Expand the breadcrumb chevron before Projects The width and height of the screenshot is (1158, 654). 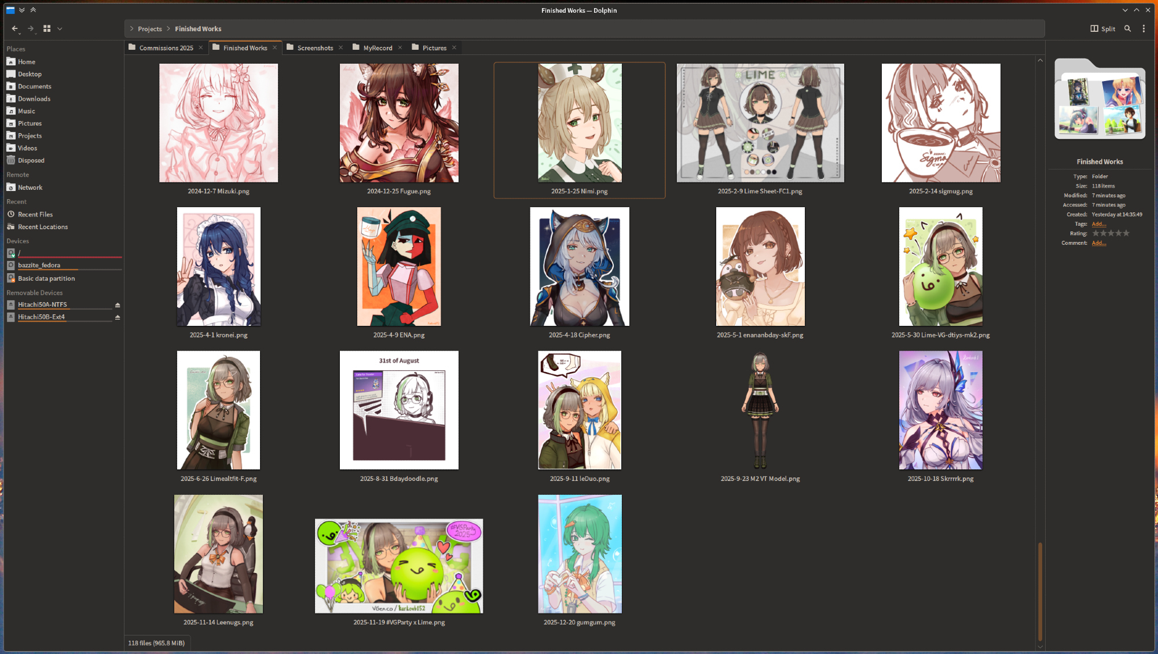pos(132,29)
